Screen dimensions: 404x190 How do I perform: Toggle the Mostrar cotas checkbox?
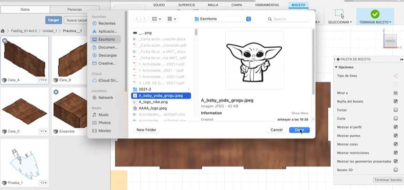tap(396, 144)
